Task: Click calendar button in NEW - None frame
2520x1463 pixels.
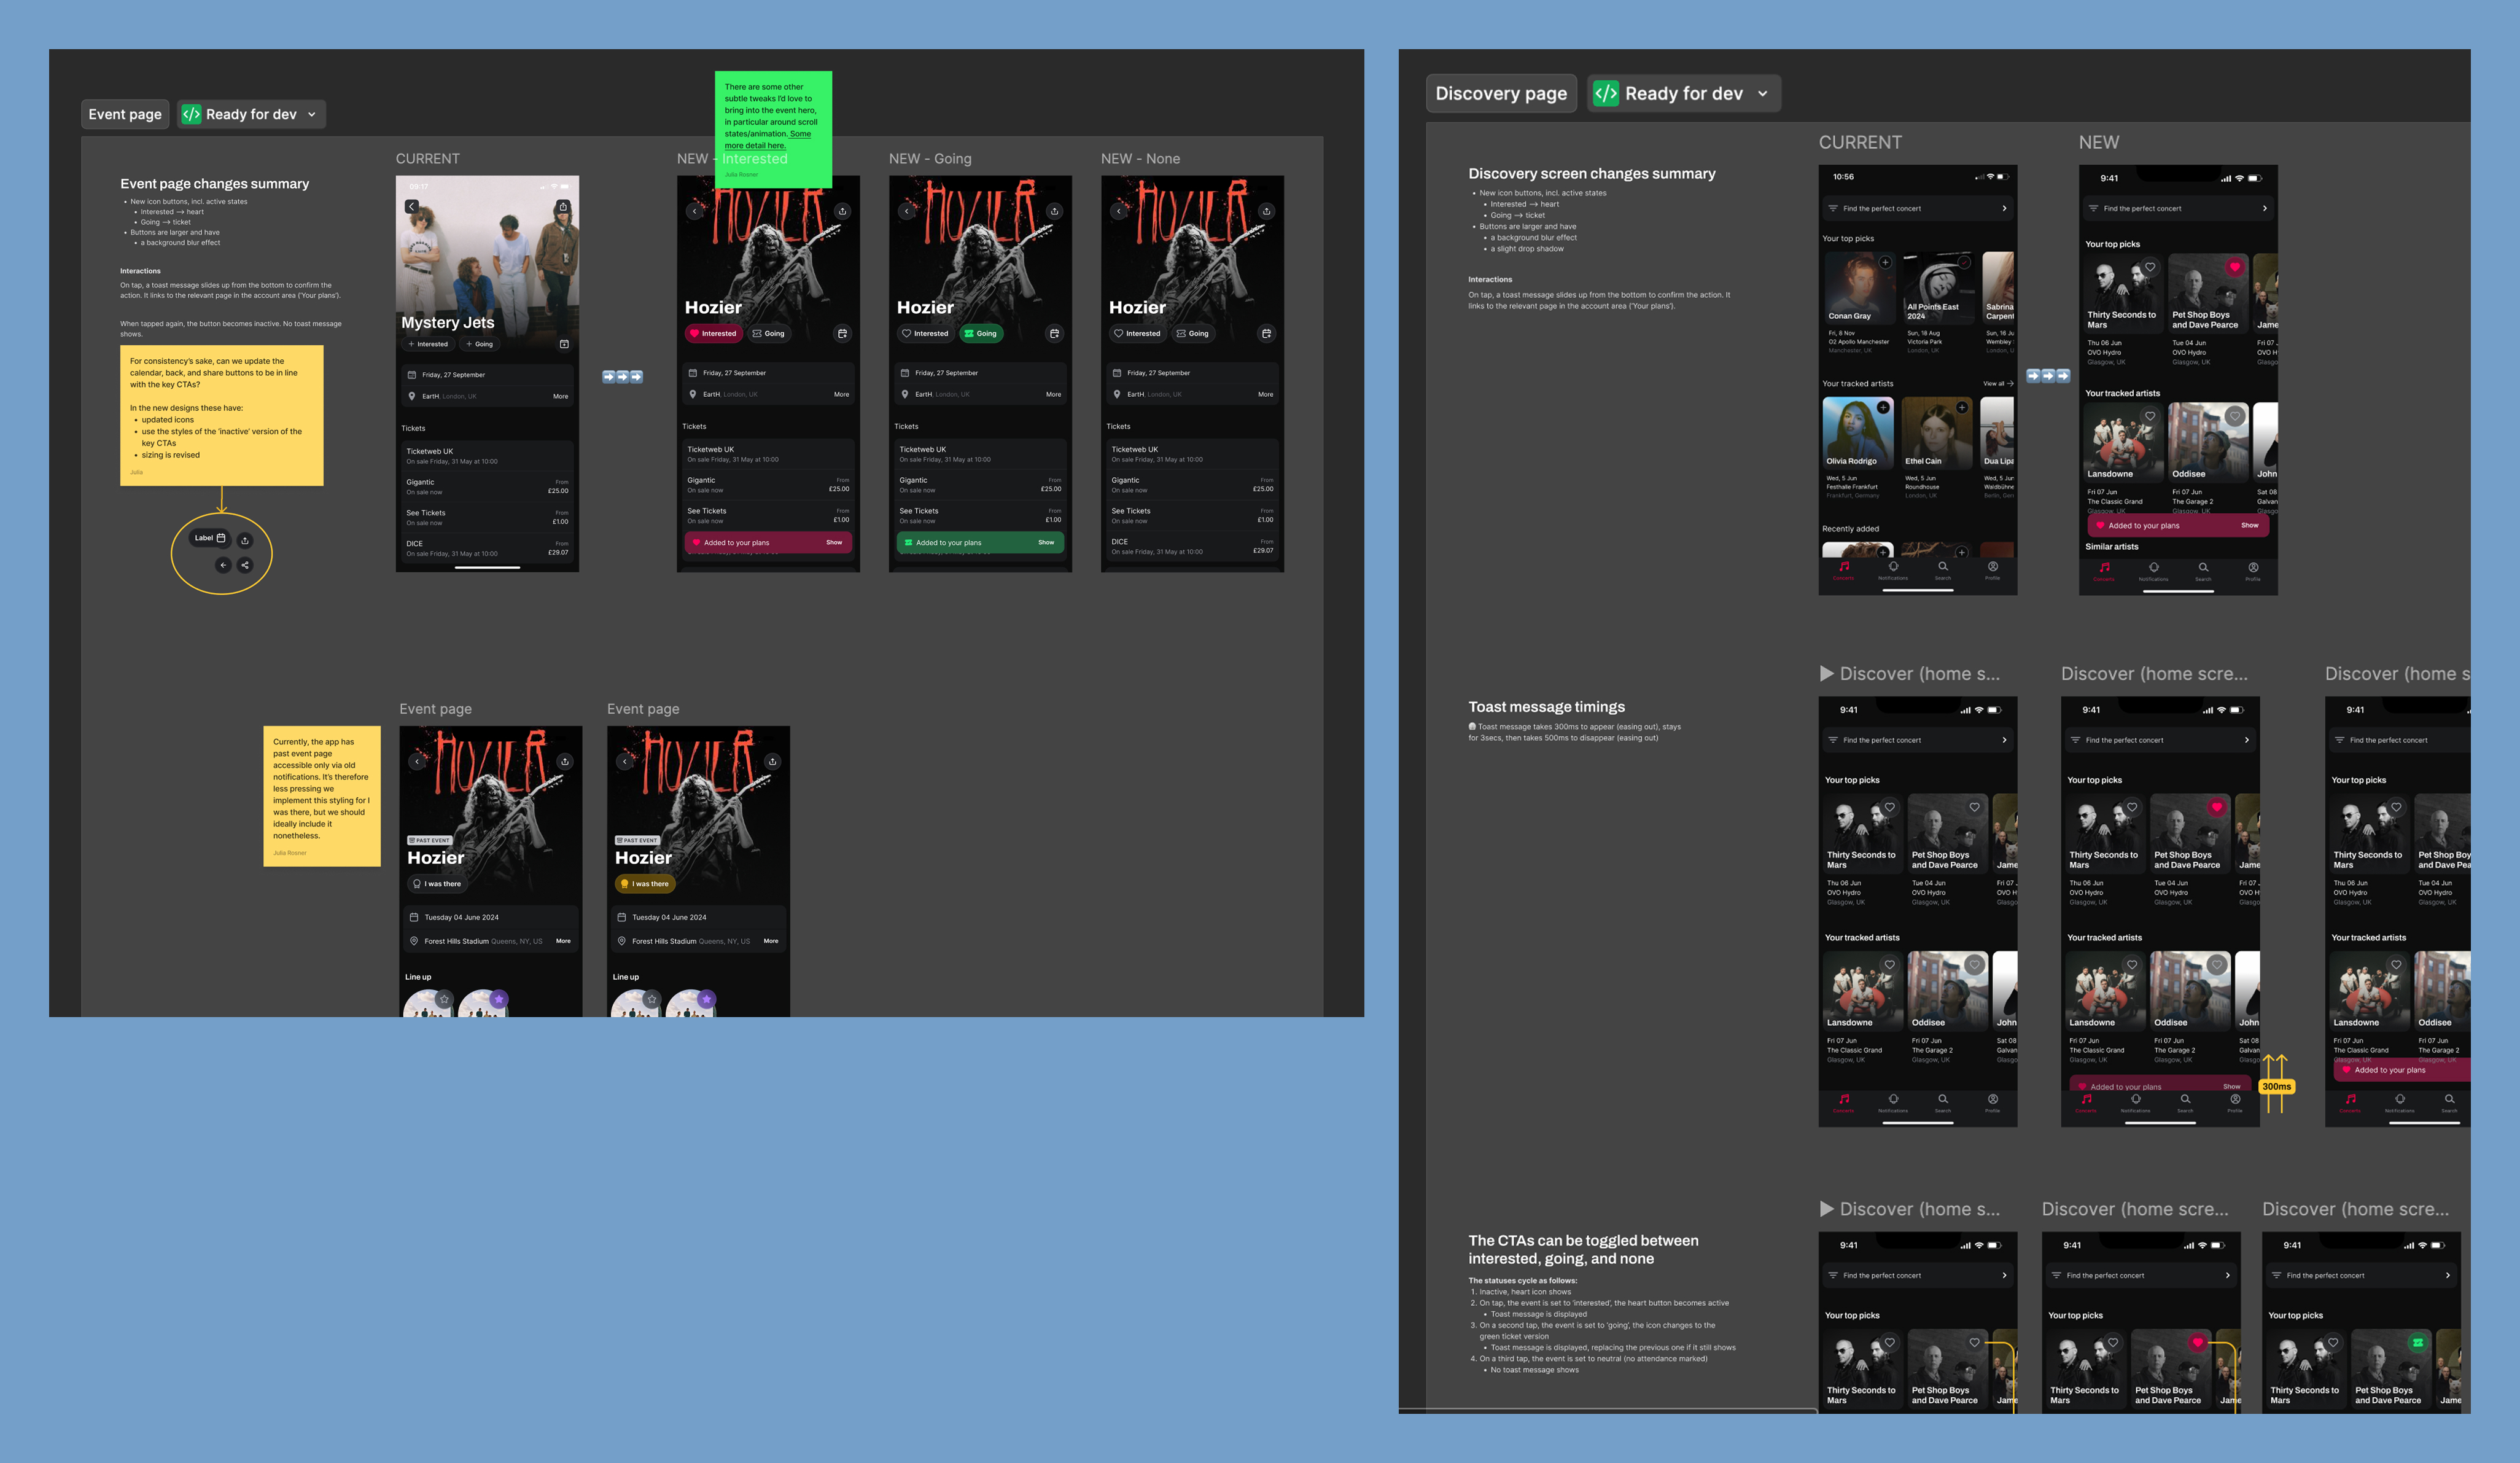Action: (x=1266, y=334)
